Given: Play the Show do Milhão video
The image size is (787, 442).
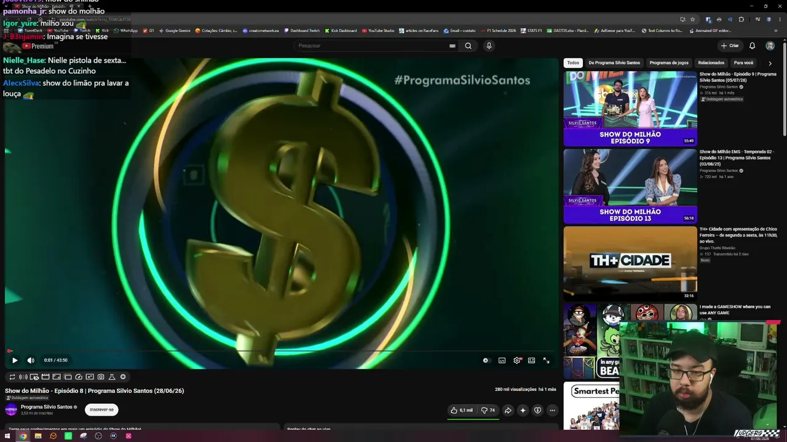Looking at the screenshot, I should pyautogui.click(x=15, y=360).
